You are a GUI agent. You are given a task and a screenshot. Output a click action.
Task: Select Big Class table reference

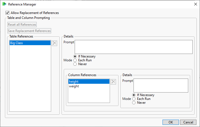tap(30, 43)
